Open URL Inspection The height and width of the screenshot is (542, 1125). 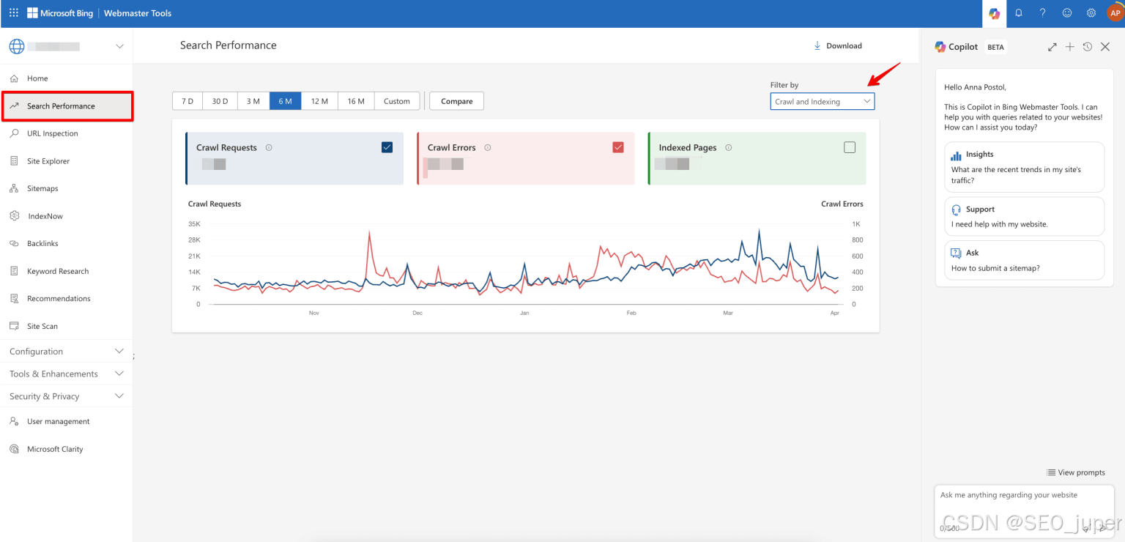[66, 133]
